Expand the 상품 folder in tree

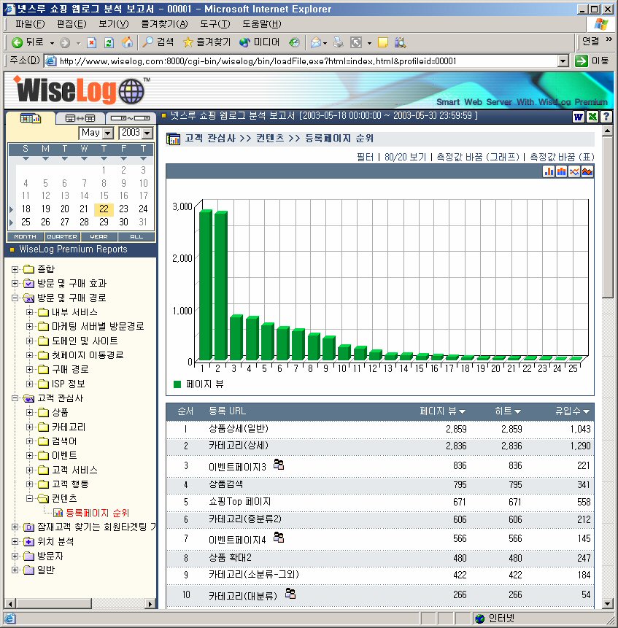pos(30,413)
